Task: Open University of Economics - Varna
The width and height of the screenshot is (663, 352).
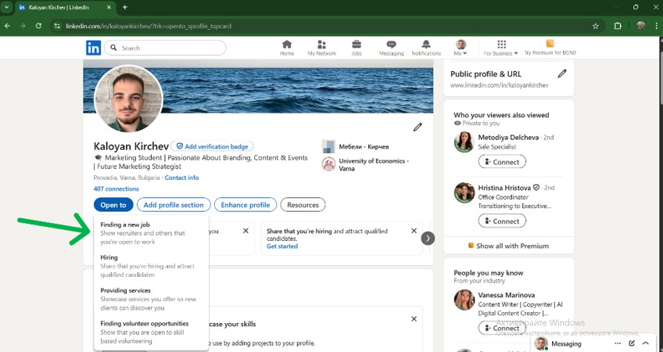Action: 365,164
